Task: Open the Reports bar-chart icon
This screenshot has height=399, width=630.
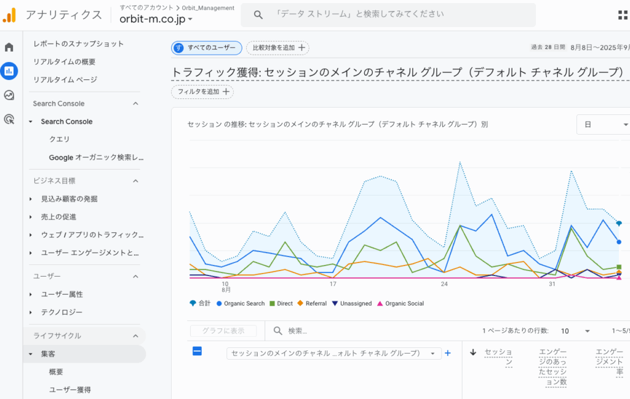Action: tap(9, 71)
